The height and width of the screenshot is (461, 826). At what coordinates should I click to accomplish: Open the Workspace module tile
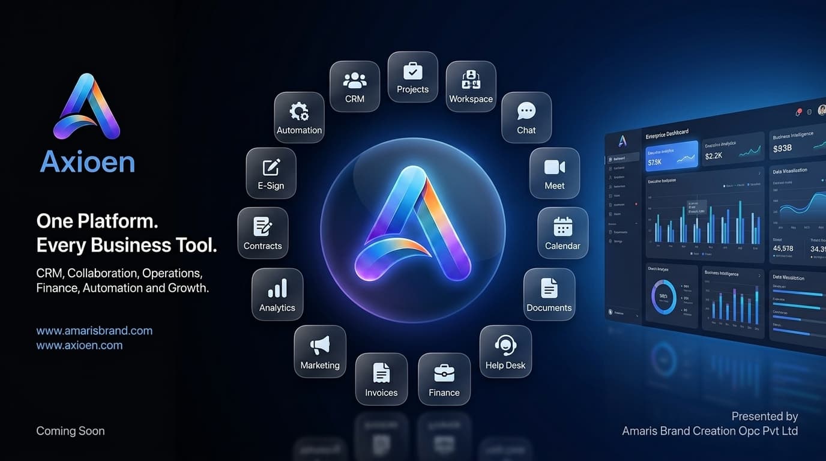click(x=471, y=86)
